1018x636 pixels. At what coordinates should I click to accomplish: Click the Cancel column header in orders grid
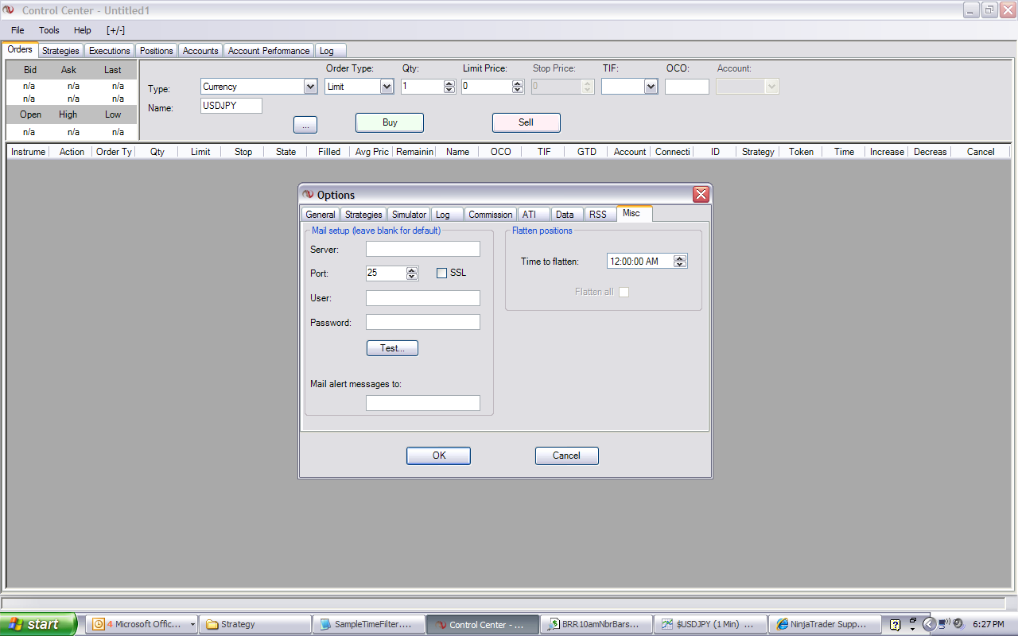(x=981, y=152)
